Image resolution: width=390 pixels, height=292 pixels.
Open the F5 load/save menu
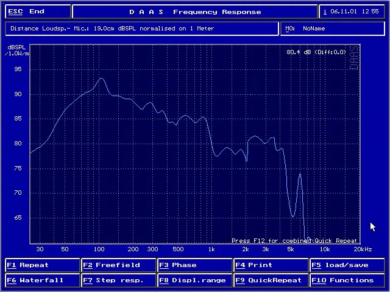pos(347,265)
